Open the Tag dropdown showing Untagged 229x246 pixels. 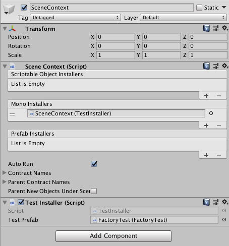click(x=75, y=18)
